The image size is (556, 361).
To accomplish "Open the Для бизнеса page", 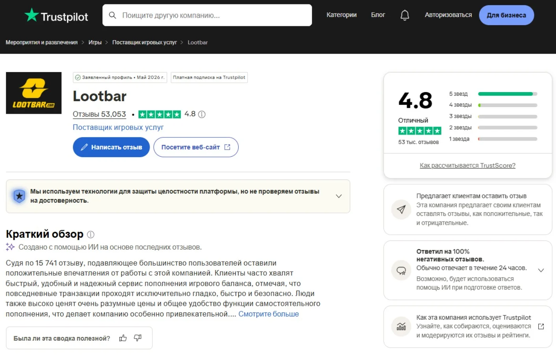I will click(x=506, y=15).
